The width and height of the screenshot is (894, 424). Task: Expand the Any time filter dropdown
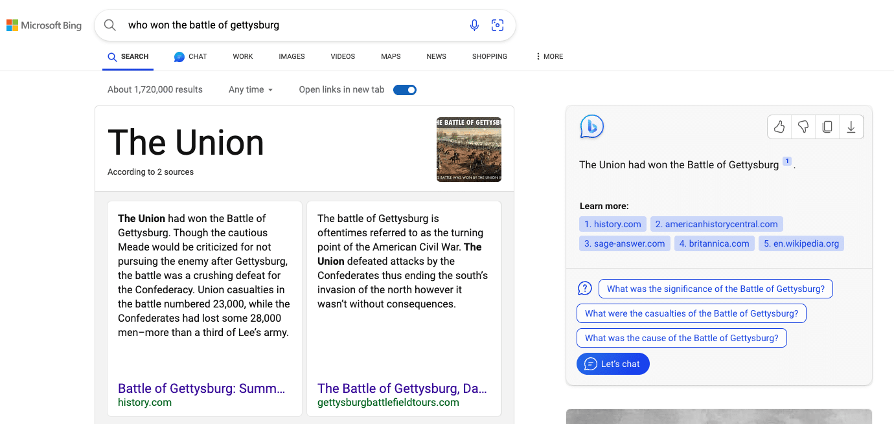coord(251,90)
